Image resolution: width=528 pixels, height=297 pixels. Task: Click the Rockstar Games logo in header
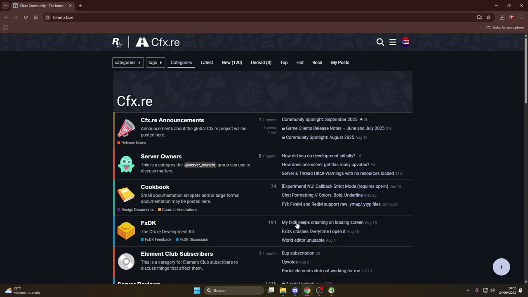(117, 42)
